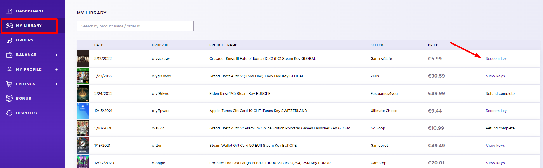
Task: Redeem key for Crusader Kings III
Action: [496, 59]
